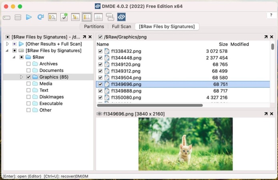The width and height of the screenshot is (278, 180).
Task: Close the image preview panel
Action: (x=272, y=114)
